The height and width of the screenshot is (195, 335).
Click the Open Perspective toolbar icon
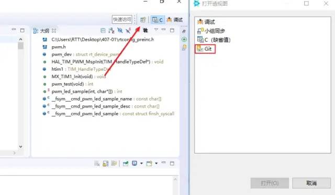143,20
